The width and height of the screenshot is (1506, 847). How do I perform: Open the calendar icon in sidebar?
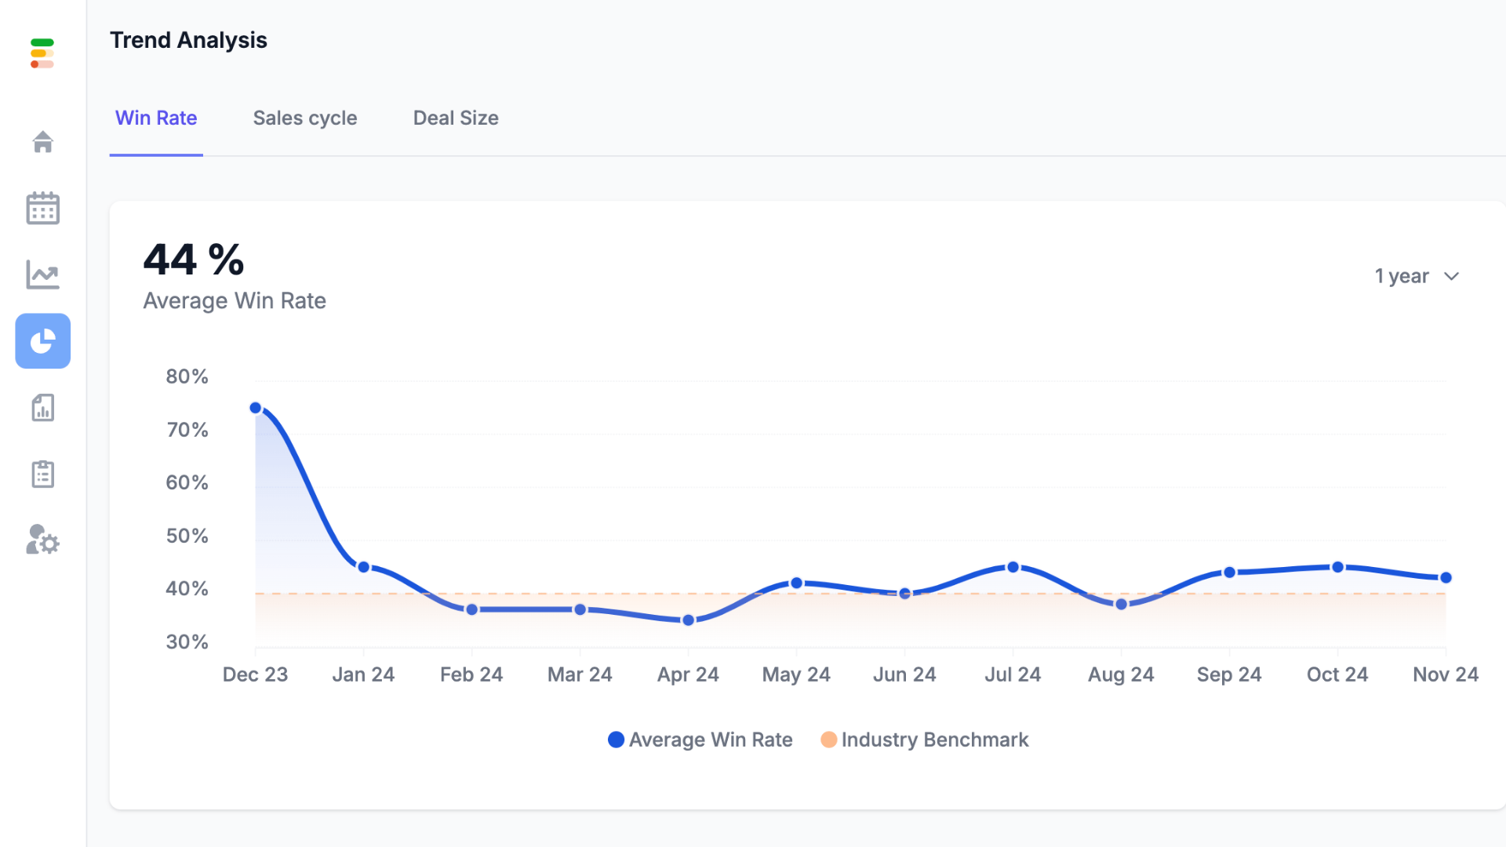pos(42,209)
